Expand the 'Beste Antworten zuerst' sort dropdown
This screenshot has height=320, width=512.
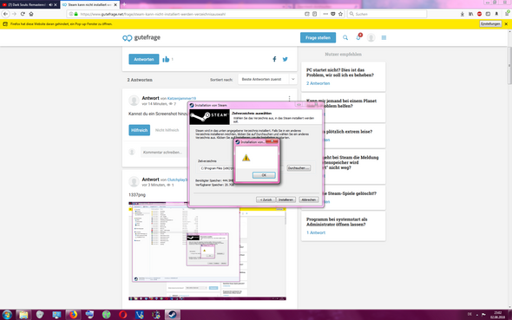[x=267, y=79]
